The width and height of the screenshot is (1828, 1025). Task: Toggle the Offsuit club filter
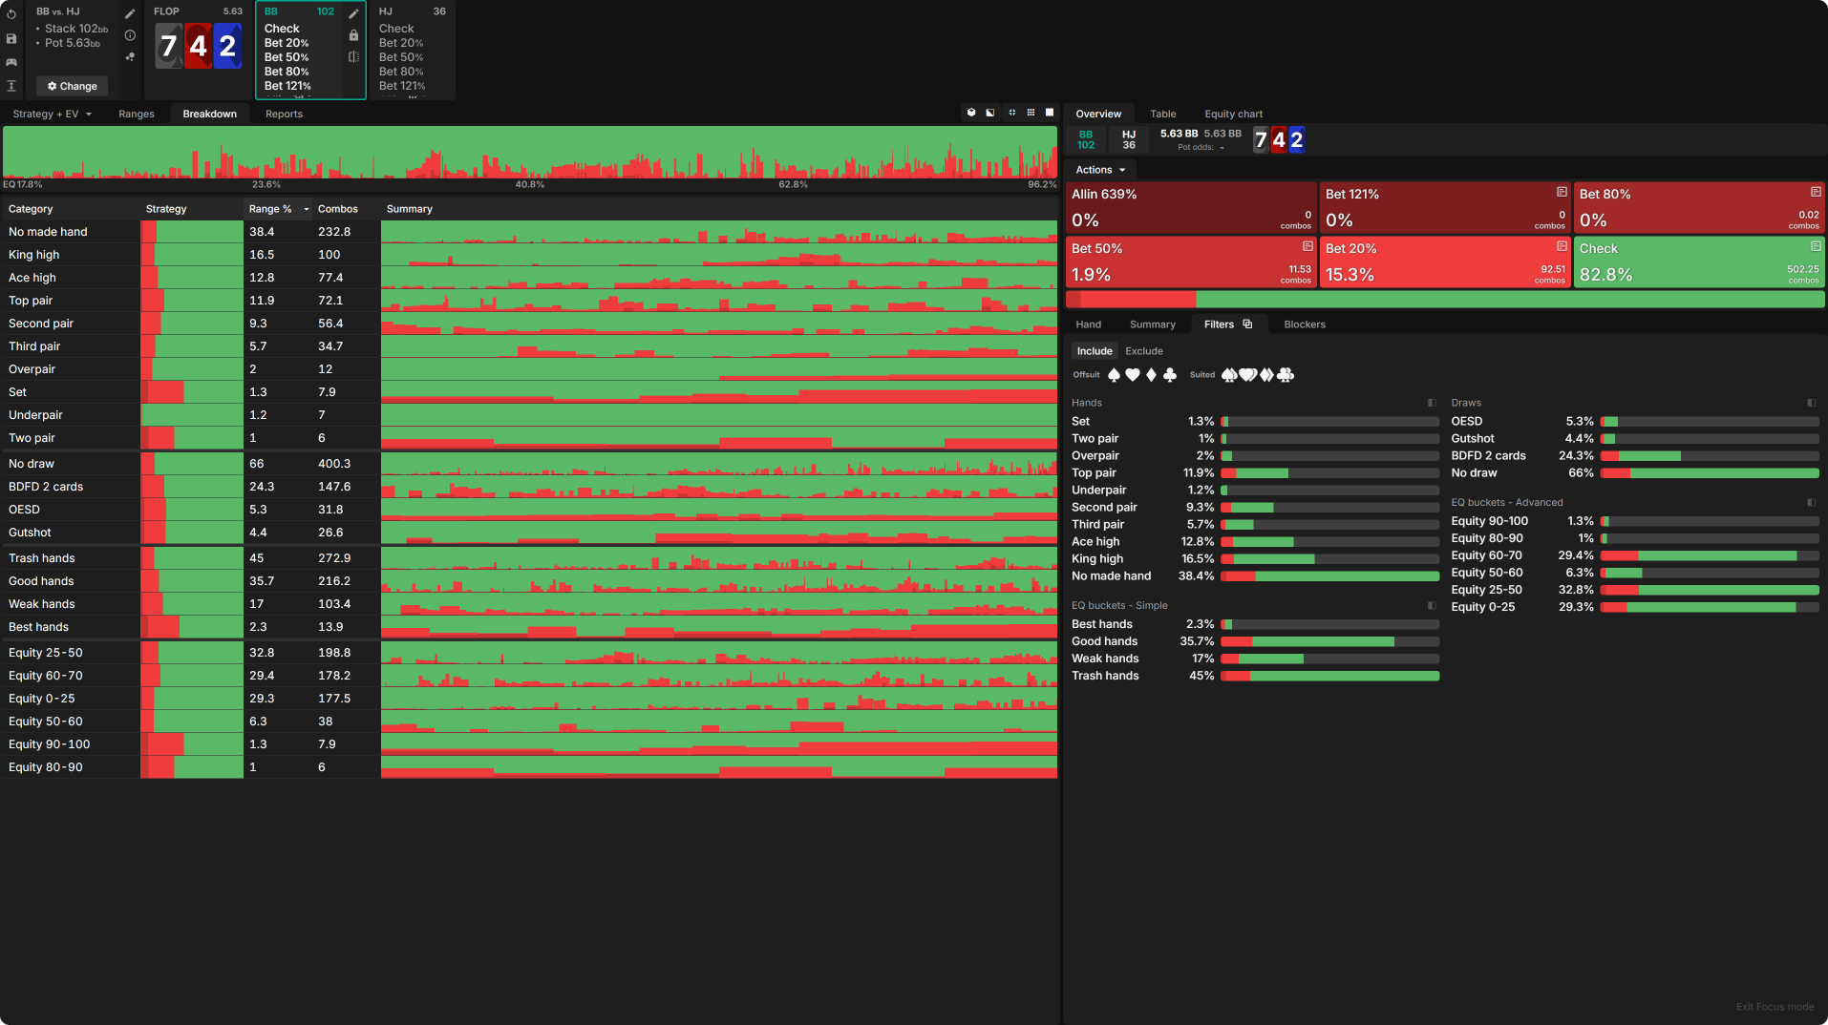click(x=1170, y=375)
